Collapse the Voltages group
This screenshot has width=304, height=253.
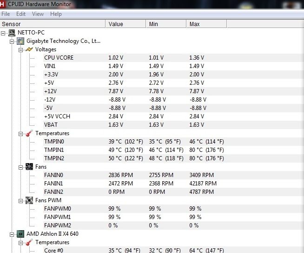coord(20,50)
